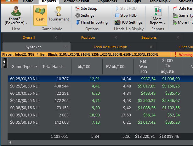
Task: Click the blinds filter text in filter bar
Action: (103, 54)
